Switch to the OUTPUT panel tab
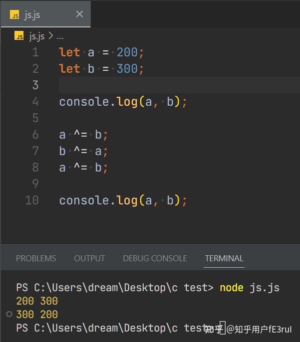The image size is (300, 342). pos(89,258)
